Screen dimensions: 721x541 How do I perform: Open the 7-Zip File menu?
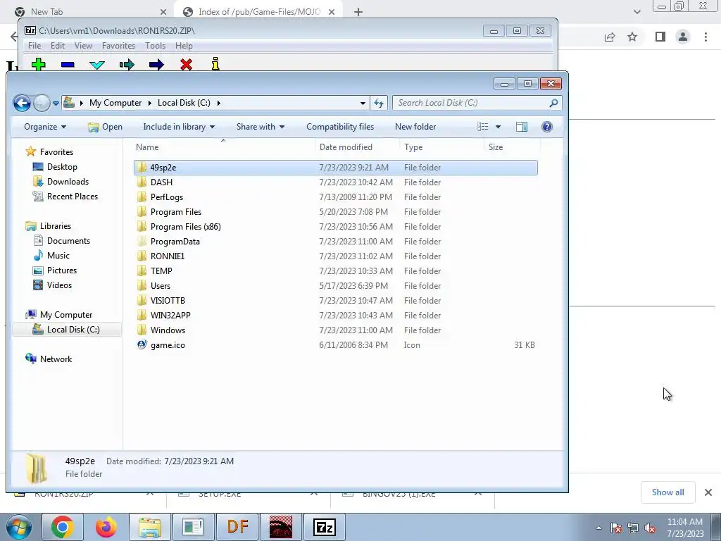click(35, 46)
